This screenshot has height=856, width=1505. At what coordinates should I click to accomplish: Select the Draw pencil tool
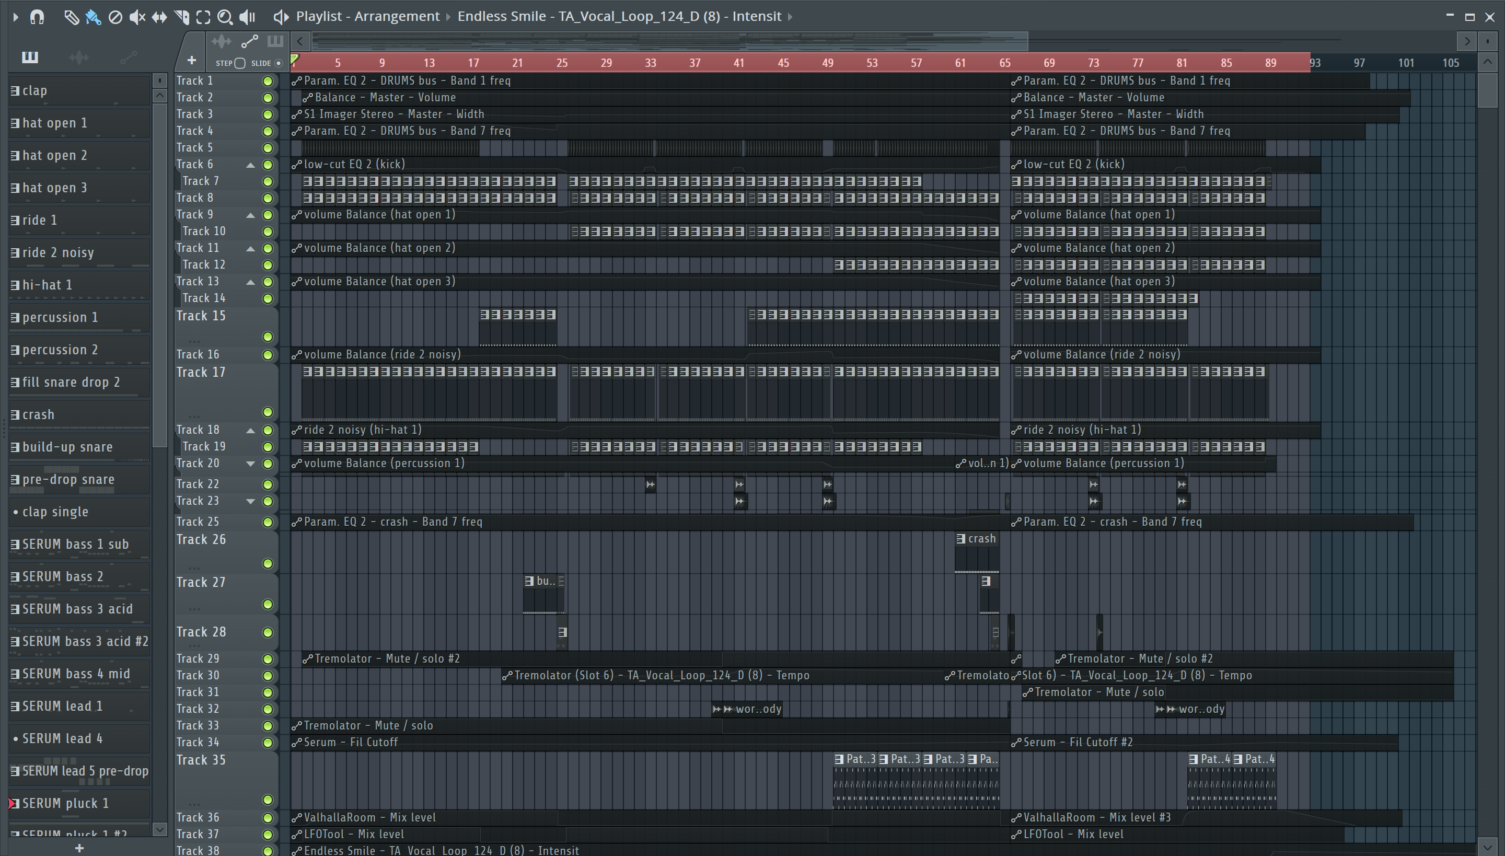[71, 17]
